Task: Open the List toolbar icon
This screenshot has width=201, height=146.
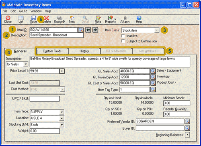Action: click(21, 20)
